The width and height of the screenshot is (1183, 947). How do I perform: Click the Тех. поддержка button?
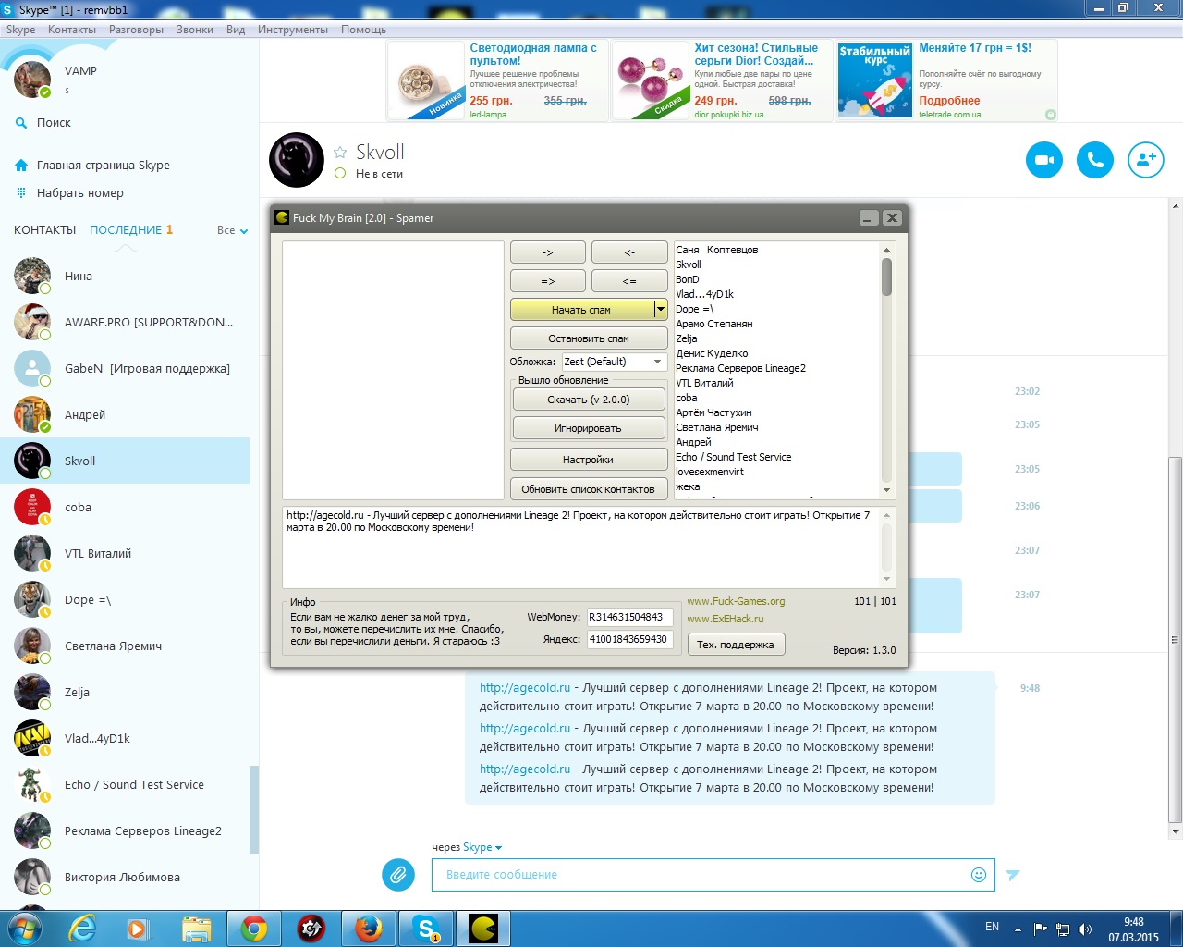click(736, 645)
